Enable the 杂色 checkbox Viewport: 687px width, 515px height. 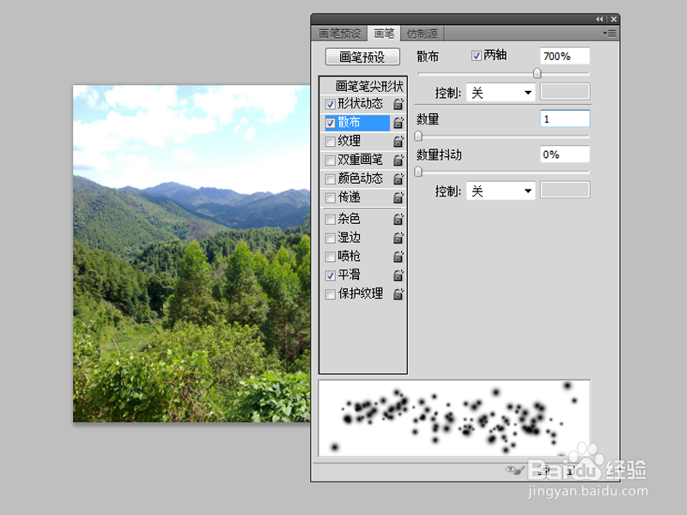(x=331, y=219)
